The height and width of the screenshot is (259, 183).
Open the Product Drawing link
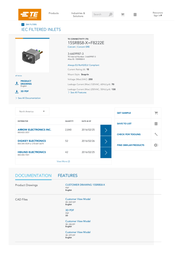click(26, 83)
